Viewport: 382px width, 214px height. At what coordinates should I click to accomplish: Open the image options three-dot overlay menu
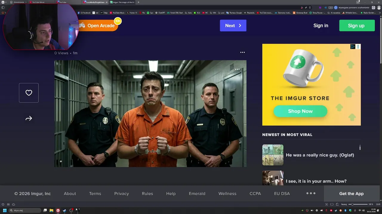[x=237, y=69]
